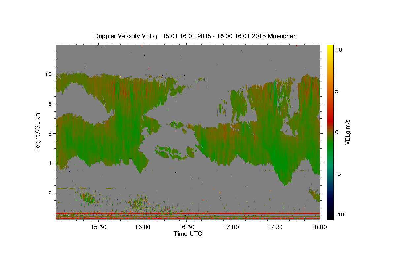Click the colorbar value 10 label

[338, 50]
